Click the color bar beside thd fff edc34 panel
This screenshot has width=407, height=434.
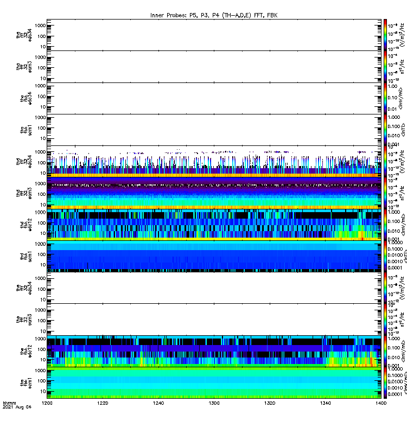[x=385, y=161]
